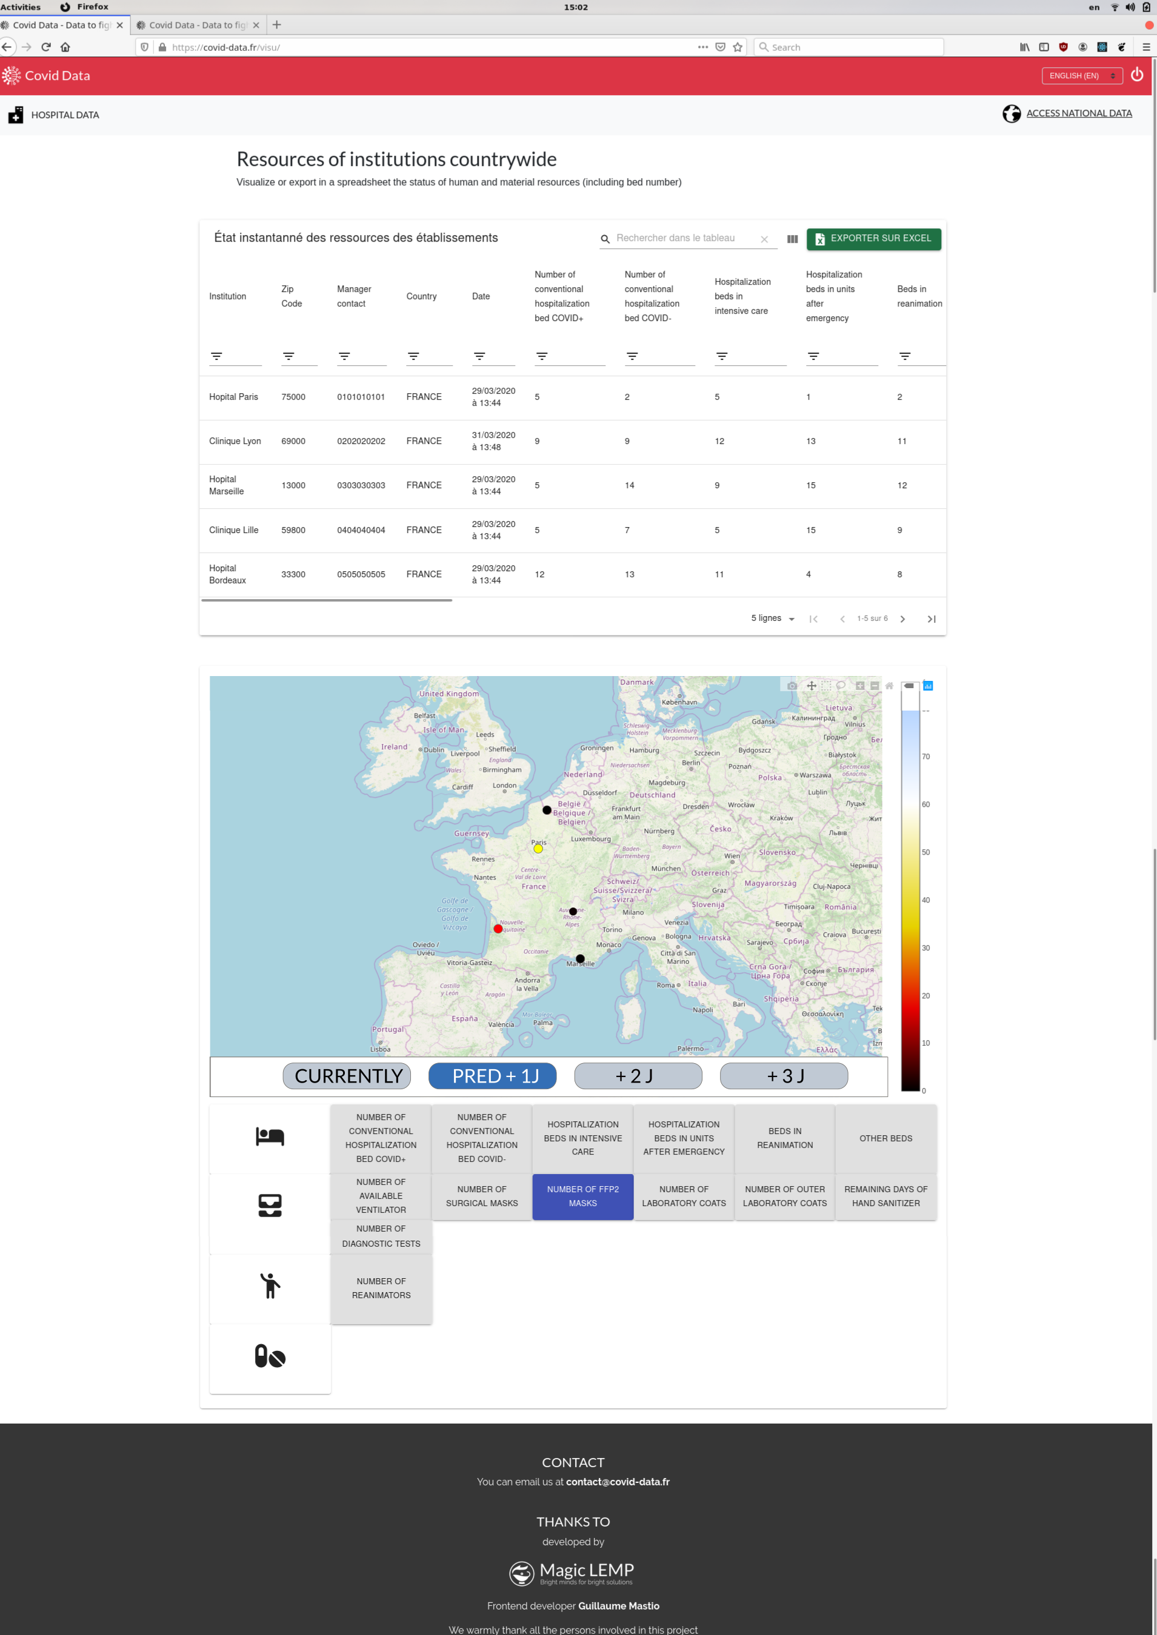Reload the page in Firefox

46,47
